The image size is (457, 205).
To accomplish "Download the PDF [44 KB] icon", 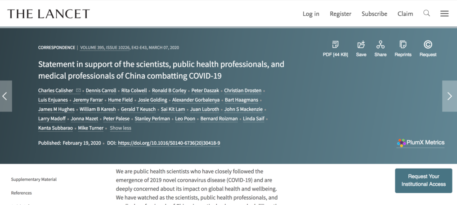I will 335,45.
